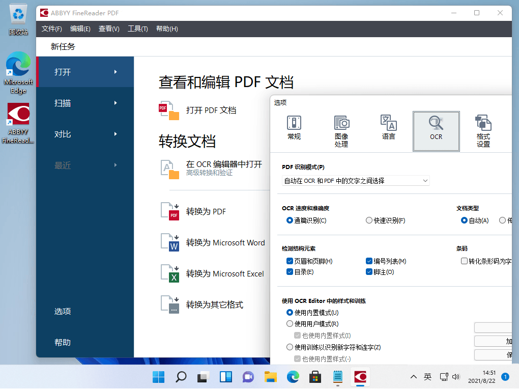Expand the 对比 sidebar submenu arrow
Image resolution: width=519 pixels, height=390 pixels.
click(x=116, y=134)
